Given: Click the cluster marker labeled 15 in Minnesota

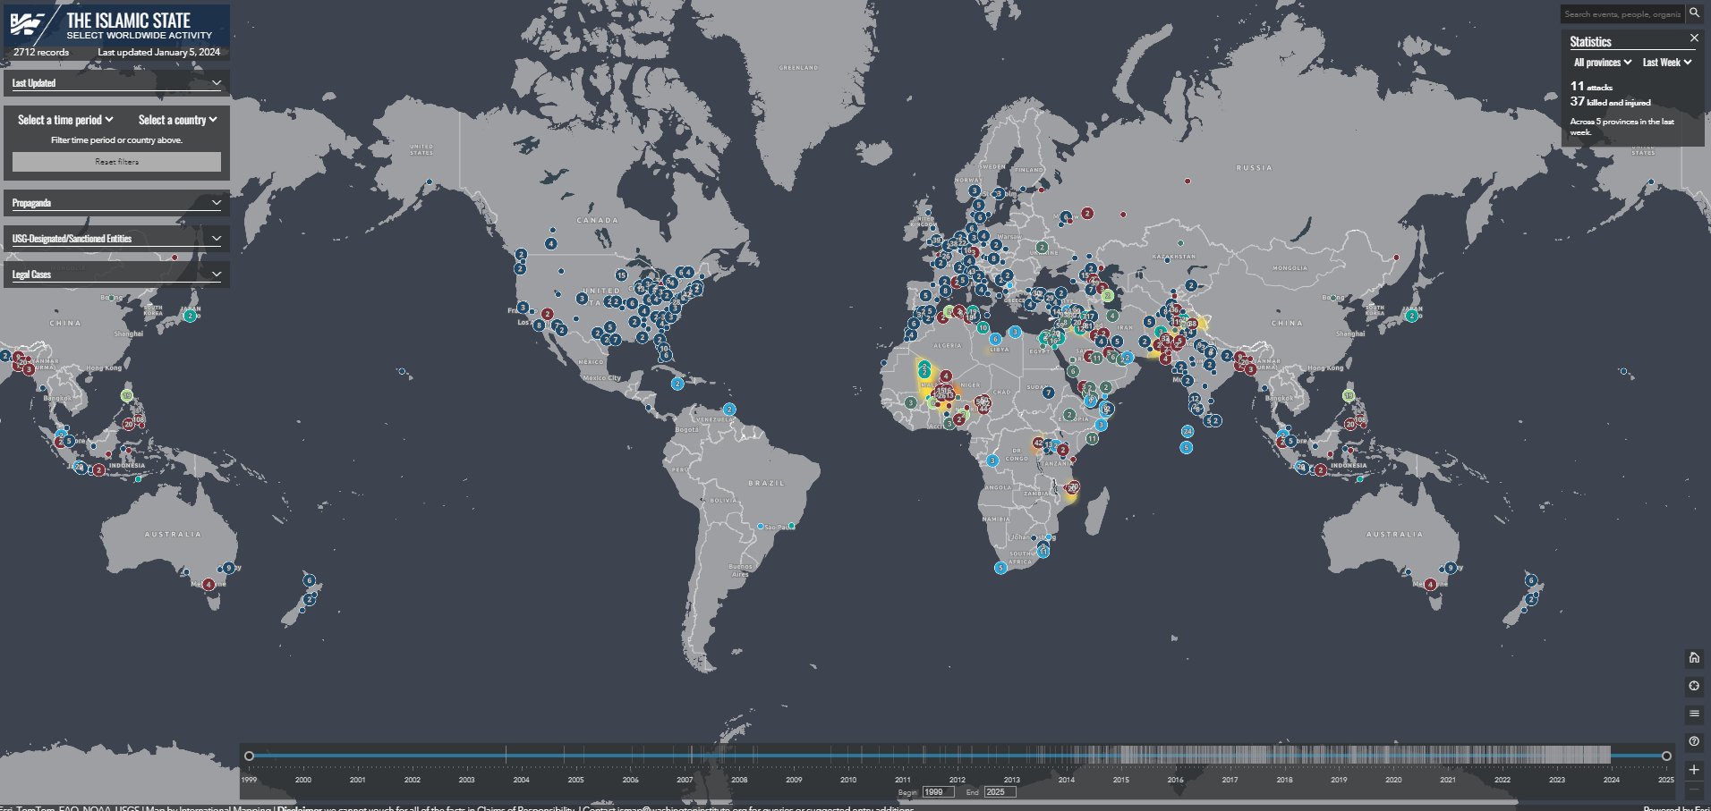Looking at the screenshot, I should 621,275.
